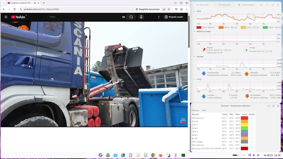Click the Chrome address bar URL

(41, 9)
